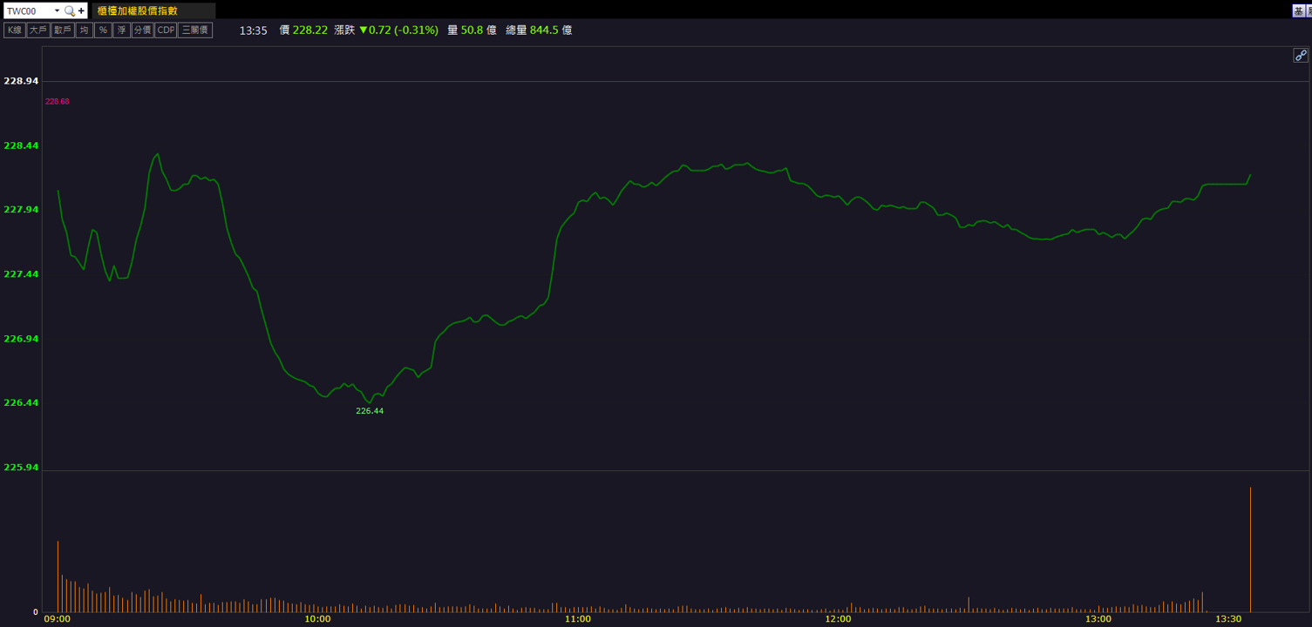The height and width of the screenshot is (627, 1312).
Task: Click the 226.94 axis price label
Action: click(x=21, y=339)
